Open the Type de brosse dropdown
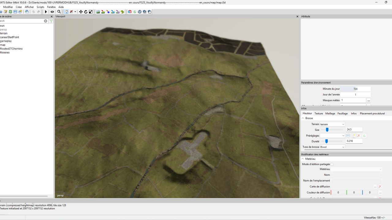The image size is (392, 220). coord(332,147)
